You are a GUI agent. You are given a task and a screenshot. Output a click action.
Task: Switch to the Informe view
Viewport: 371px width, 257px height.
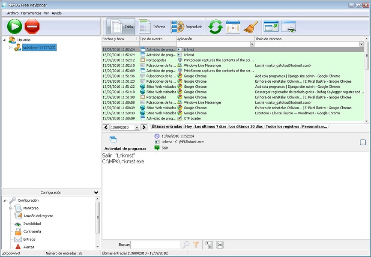tap(152, 27)
